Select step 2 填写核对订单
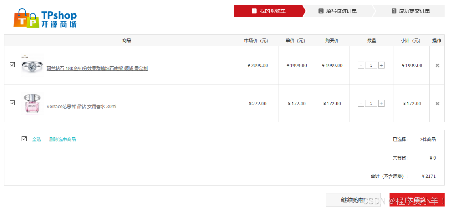This screenshot has height=209, width=449. click(x=337, y=11)
